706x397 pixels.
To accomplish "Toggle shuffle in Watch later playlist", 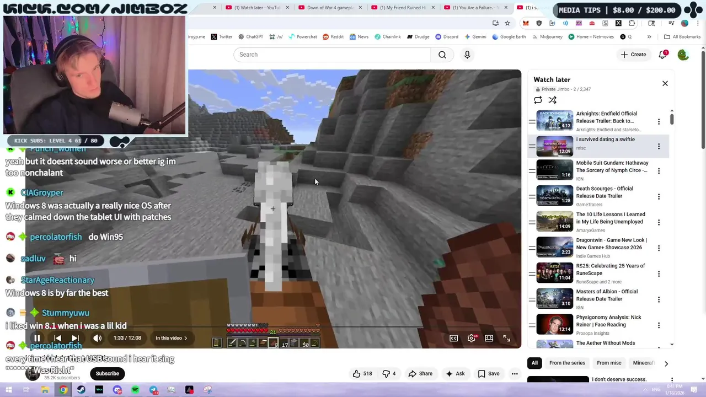I will point(552,100).
